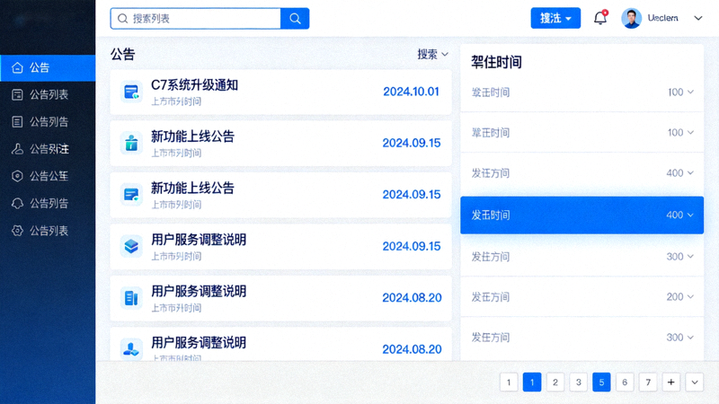Viewport: 719px width, 404px height.
Task: Go to page 7
Action: (648, 382)
